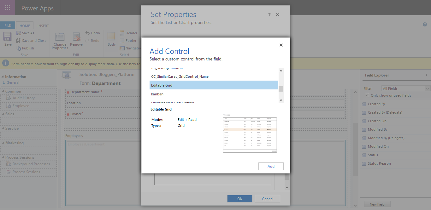Image resolution: width=431 pixels, height=210 pixels.
Task: Click Cancel in Set Properties dialog
Action: 268,199
